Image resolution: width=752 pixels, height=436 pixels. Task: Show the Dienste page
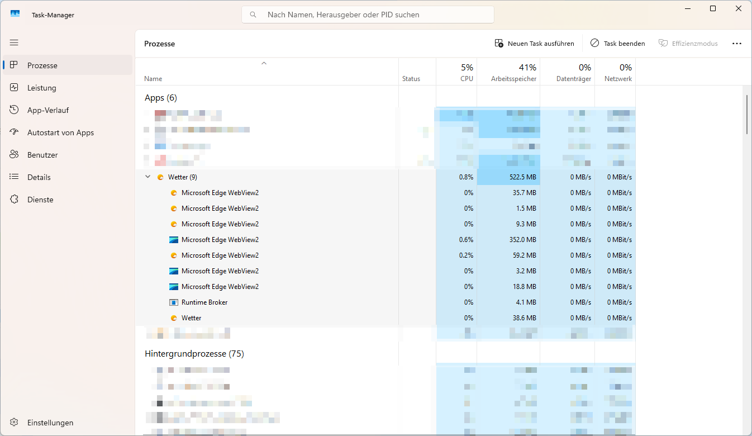(68, 200)
